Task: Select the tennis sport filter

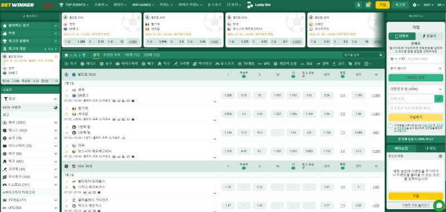Action: click(88, 64)
